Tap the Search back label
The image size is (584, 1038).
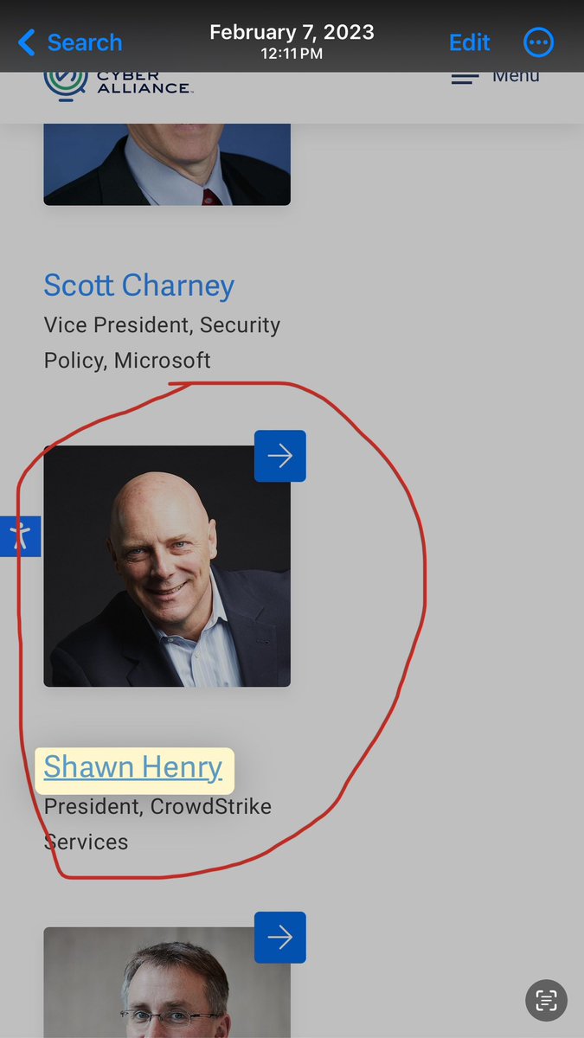coord(84,42)
